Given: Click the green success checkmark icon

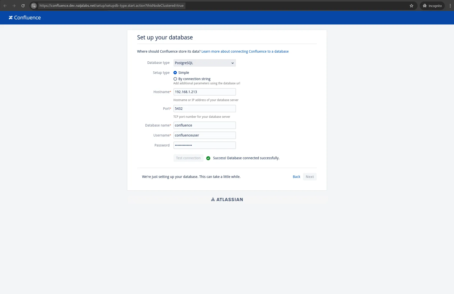Looking at the screenshot, I should coord(208,158).
